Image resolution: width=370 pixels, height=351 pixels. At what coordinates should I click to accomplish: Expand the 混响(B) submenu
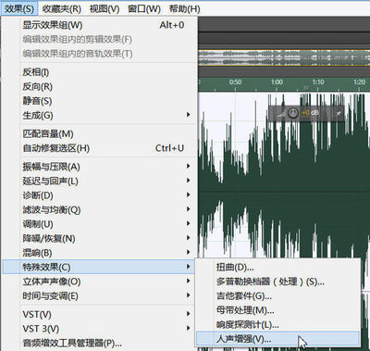pos(99,253)
